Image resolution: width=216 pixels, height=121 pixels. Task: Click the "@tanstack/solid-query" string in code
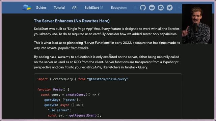pyautogui.click(x=108, y=79)
